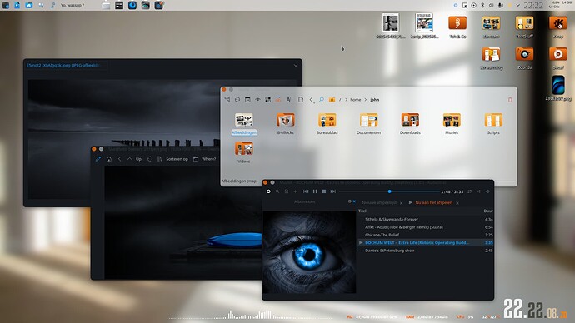575x323 pixels.
Task: Click 'home' in the breadcrumb path
Action: [355, 100]
